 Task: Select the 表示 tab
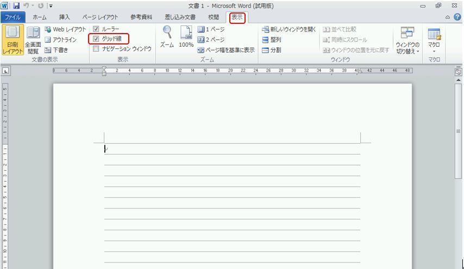pos(237,17)
